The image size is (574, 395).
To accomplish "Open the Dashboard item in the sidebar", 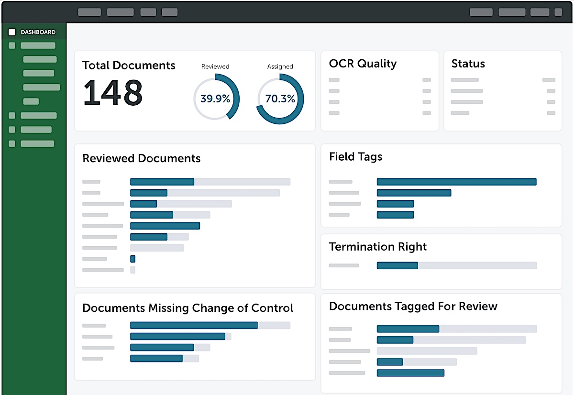I will [34, 32].
